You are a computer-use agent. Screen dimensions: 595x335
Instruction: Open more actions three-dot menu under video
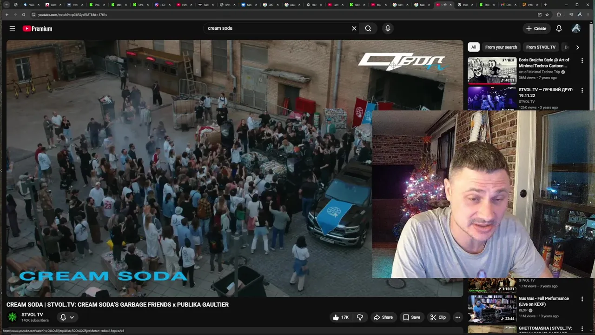[458, 317]
